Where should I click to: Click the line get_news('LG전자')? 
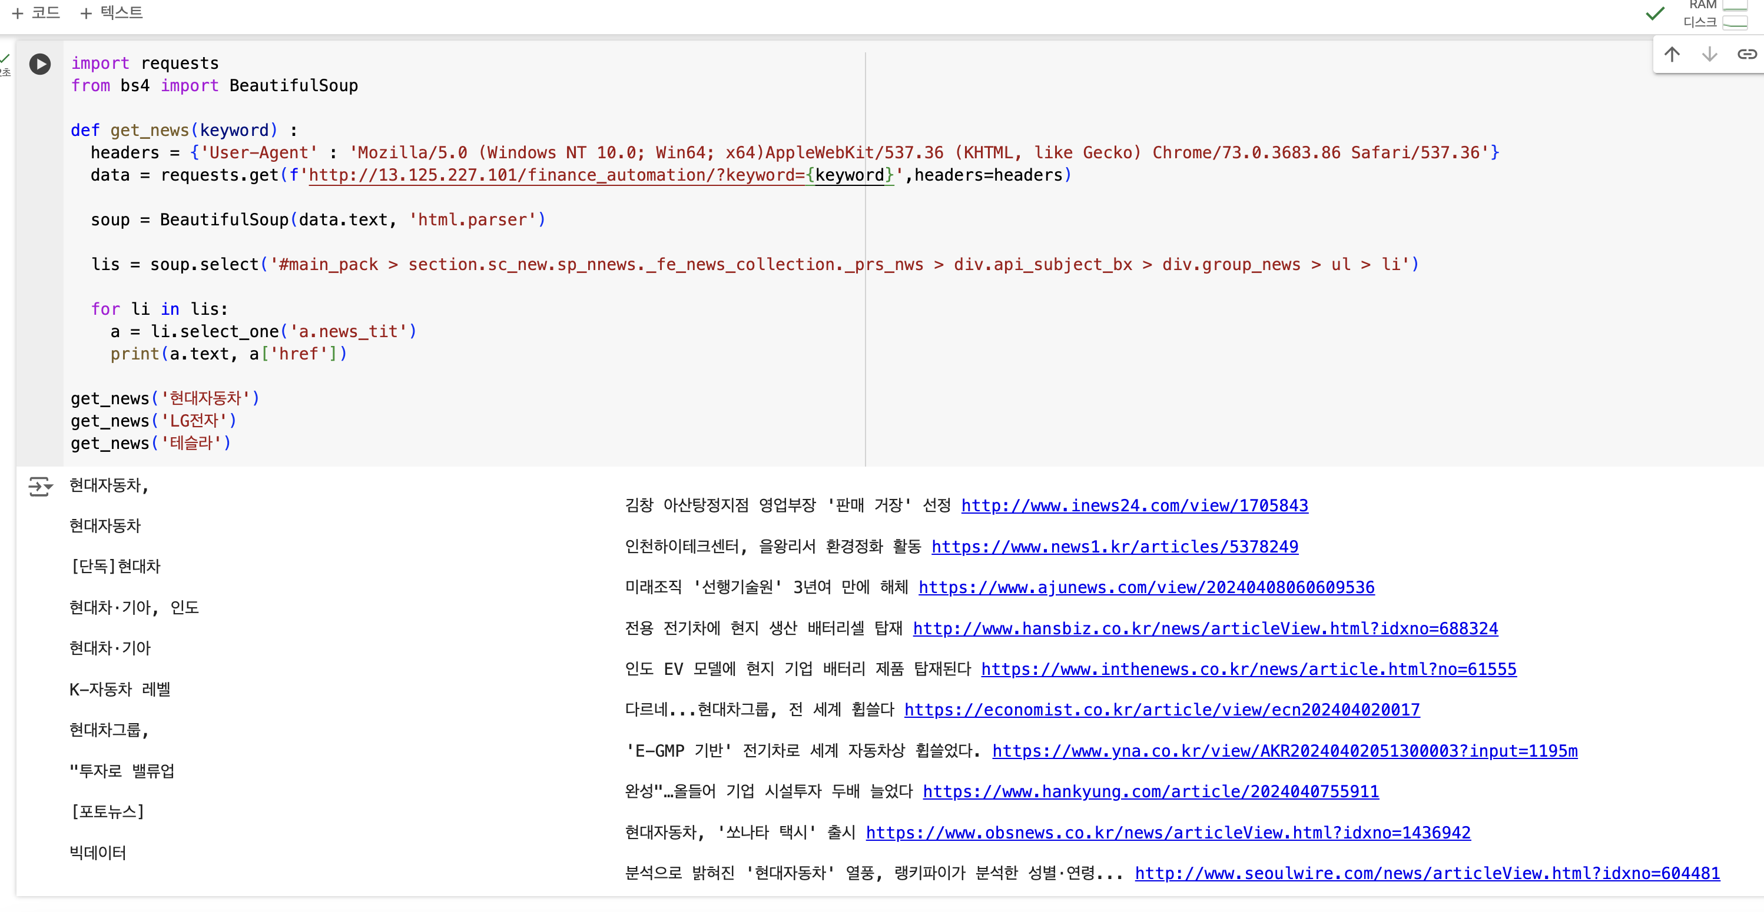[154, 421]
